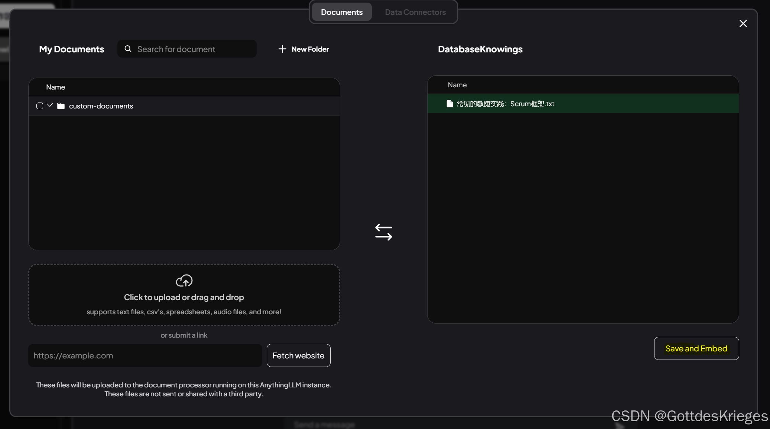Click the swap arrows transfer icon
The height and width of the screenshot is (429, 770).
pos(383,232)
